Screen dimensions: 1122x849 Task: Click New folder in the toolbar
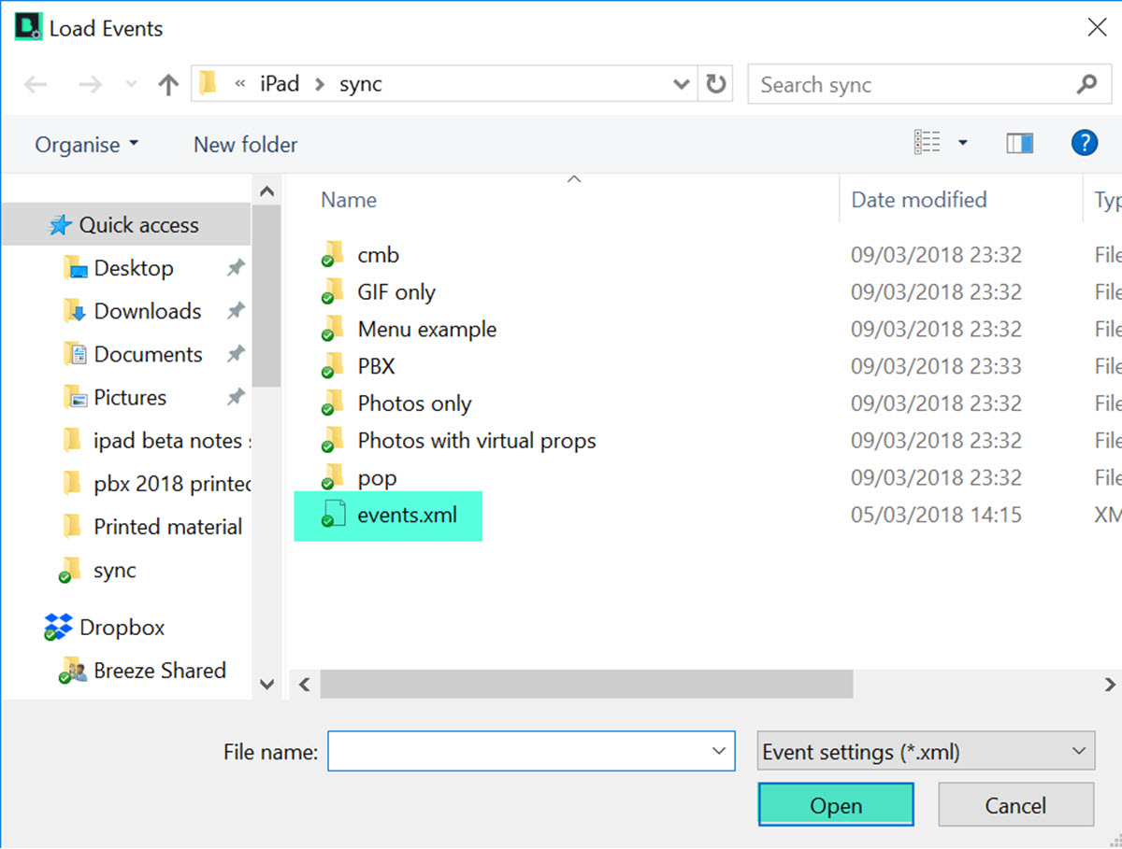(x=245, y=145)
